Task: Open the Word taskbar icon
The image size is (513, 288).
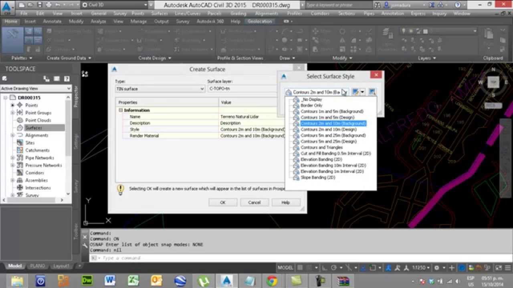Action: 110,280
